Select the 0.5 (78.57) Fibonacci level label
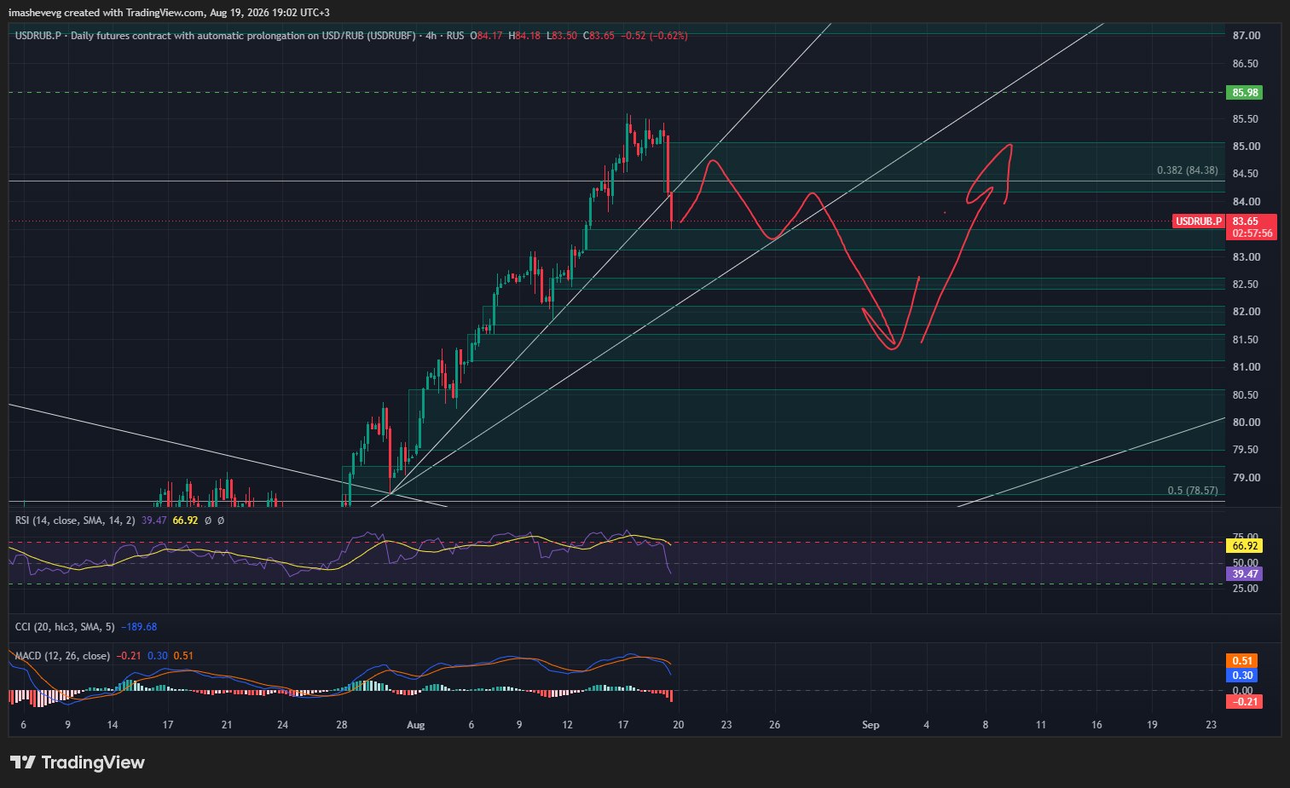 pyautogui.click(x=1192, y=491)
